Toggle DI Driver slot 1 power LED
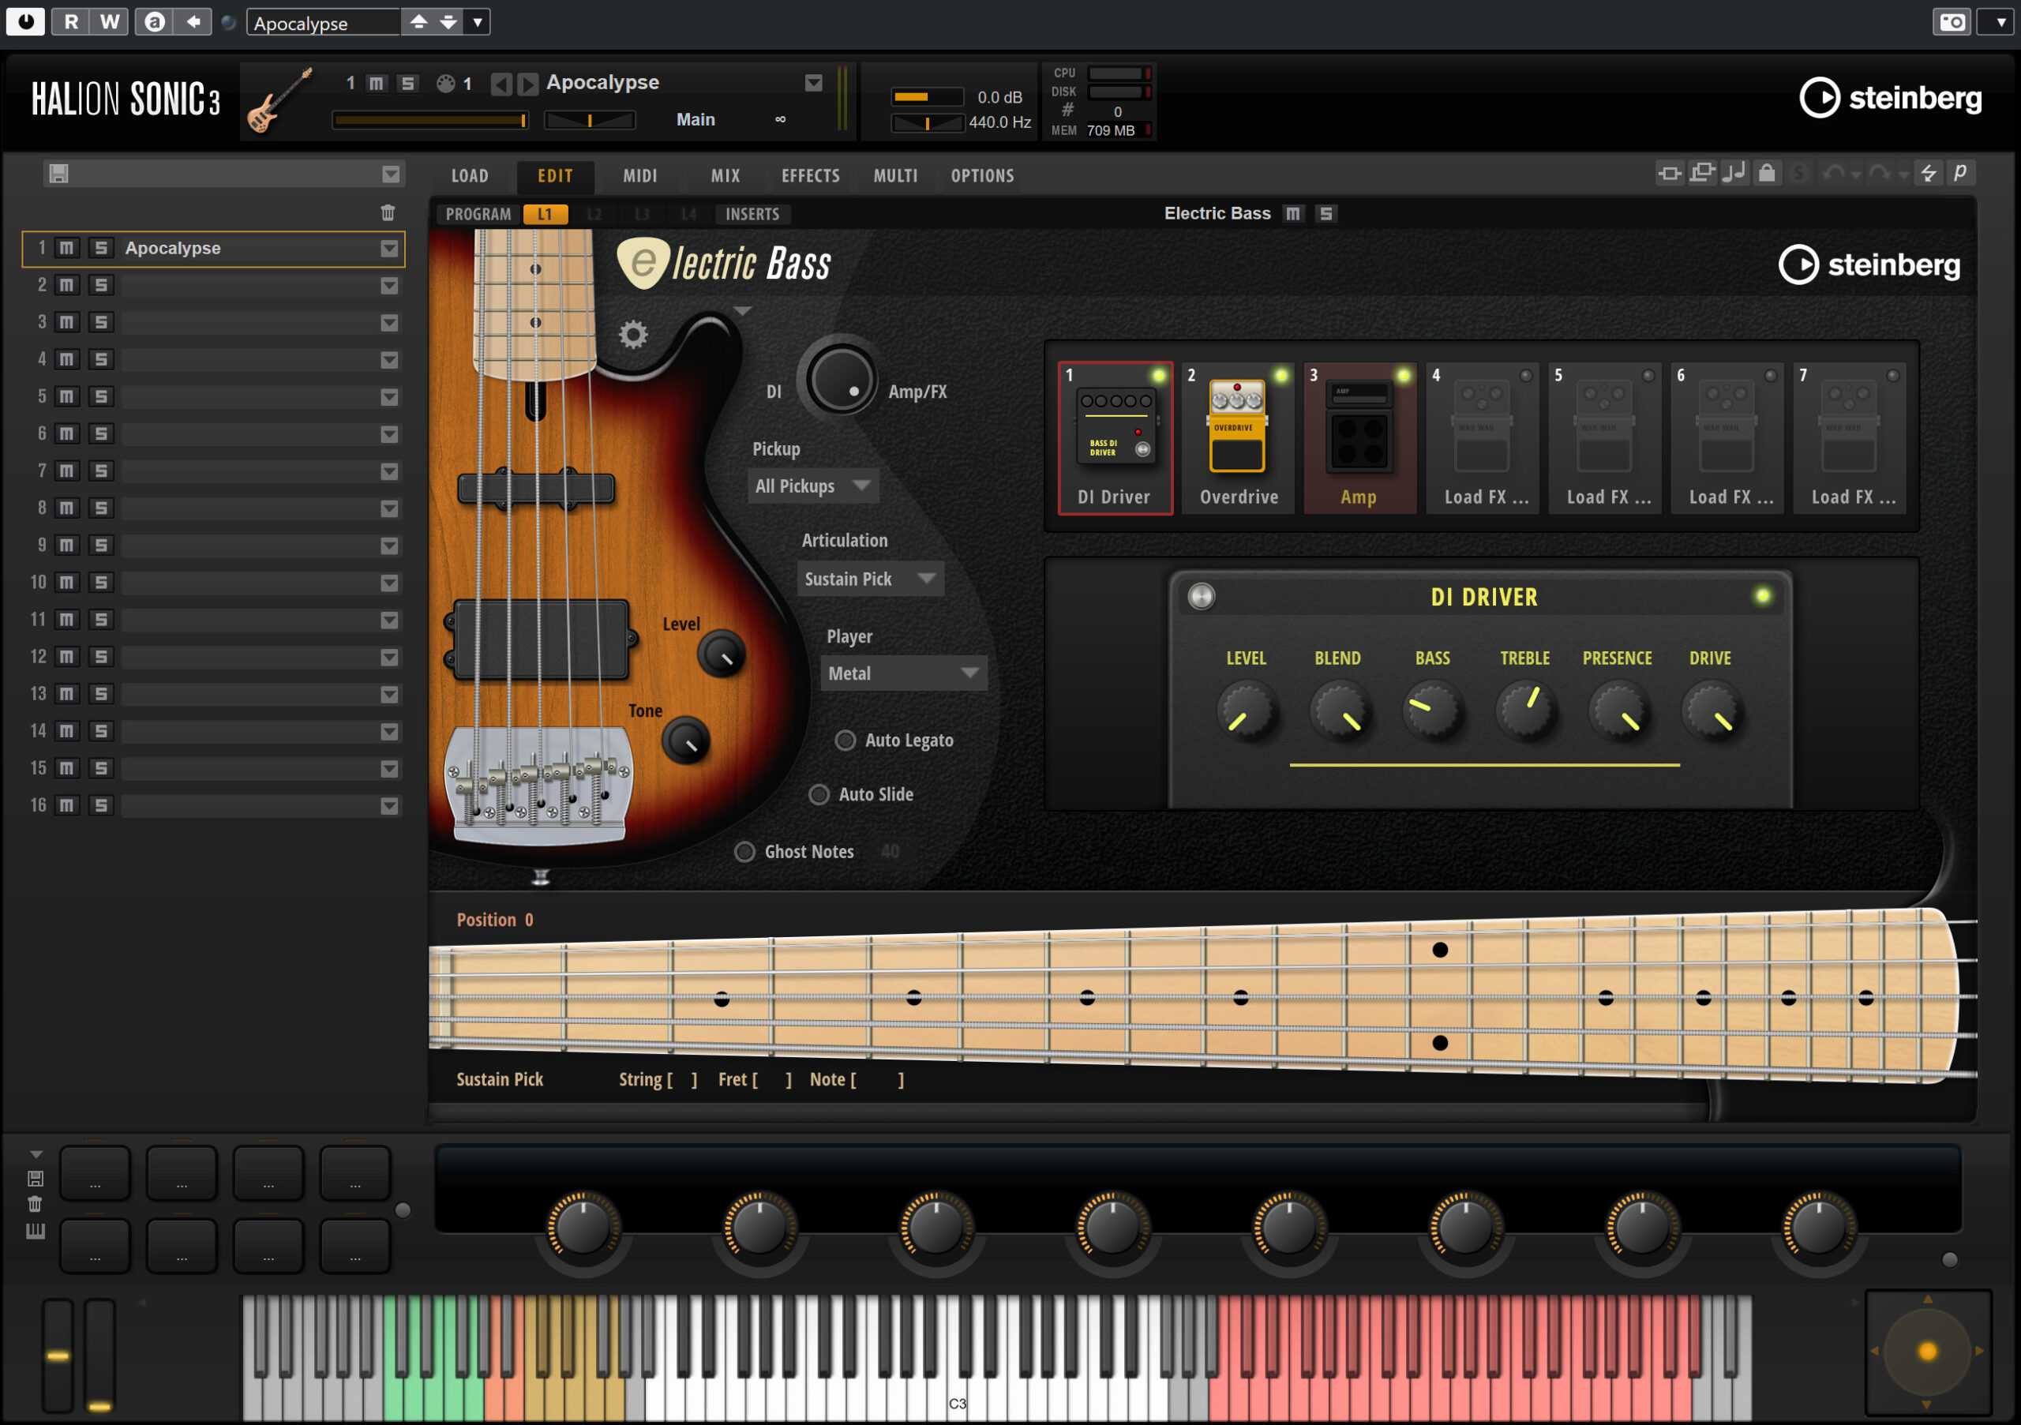This screenshot has height=1425, width=2021. [1158, 376]
